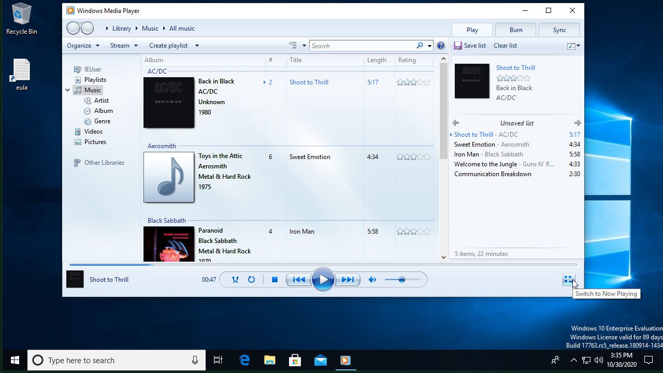Image resolution: width=663 pixels, height=373 pixels.
Task: Switch to the Sync tab
Action: pyautogui.click(x=559, y=30)
